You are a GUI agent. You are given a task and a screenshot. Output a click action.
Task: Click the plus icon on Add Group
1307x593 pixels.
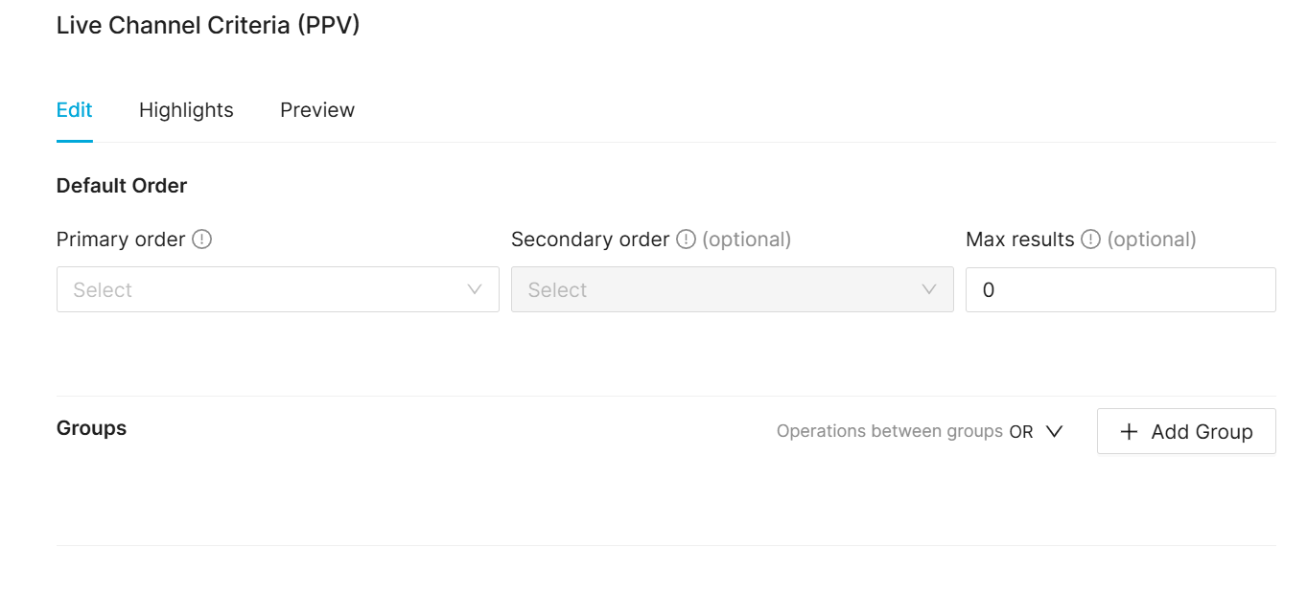click(x=1130, y=432)
